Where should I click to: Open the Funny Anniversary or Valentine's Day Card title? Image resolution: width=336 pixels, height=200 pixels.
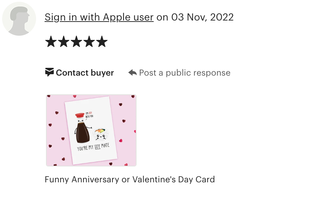point(130,180)
